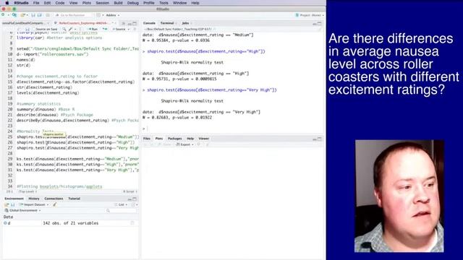
Task: Open the Plots menu in menu bar
Action: pyautogui.click(x=87, y=3)
